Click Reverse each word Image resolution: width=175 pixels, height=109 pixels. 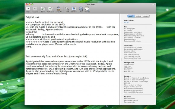pyautogui.click(x=131, y=100)
